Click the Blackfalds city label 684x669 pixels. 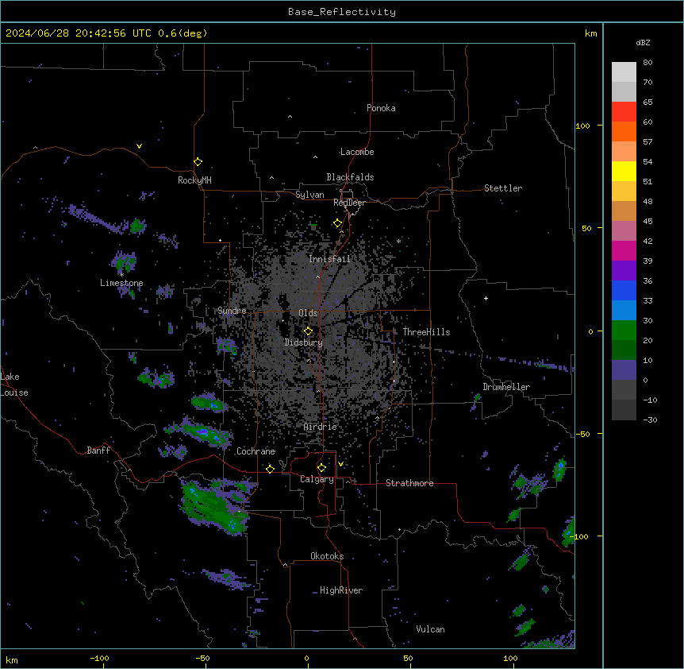coord(350,177)
